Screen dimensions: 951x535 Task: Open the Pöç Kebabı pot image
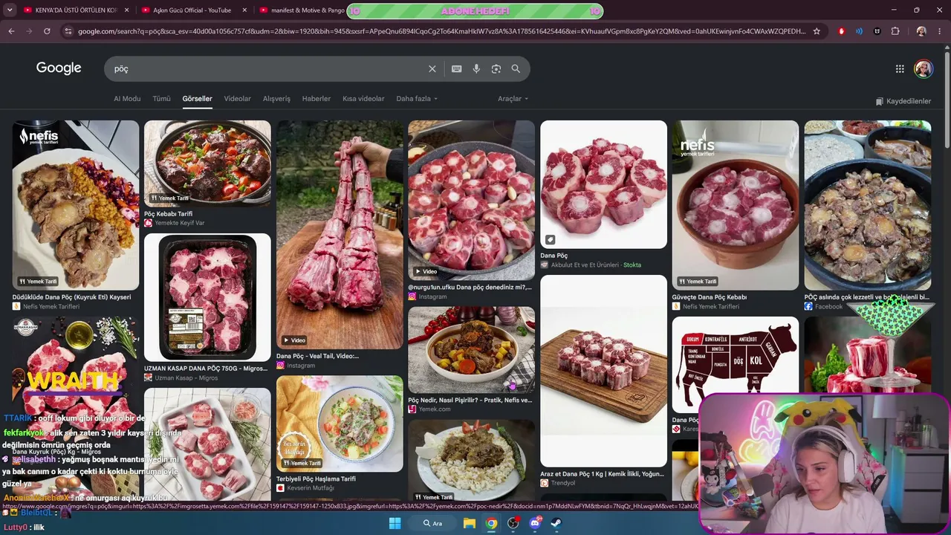click(207, 163)
